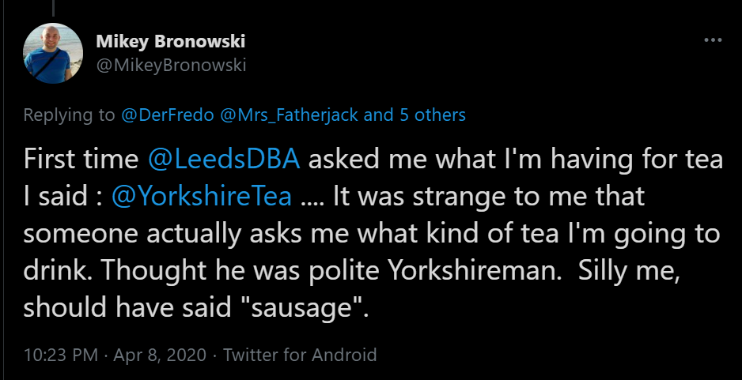The height and width of the screenshot is (380, 742).
Task: Click the display name Mikey Bronowski
Action: pos(170,42)
